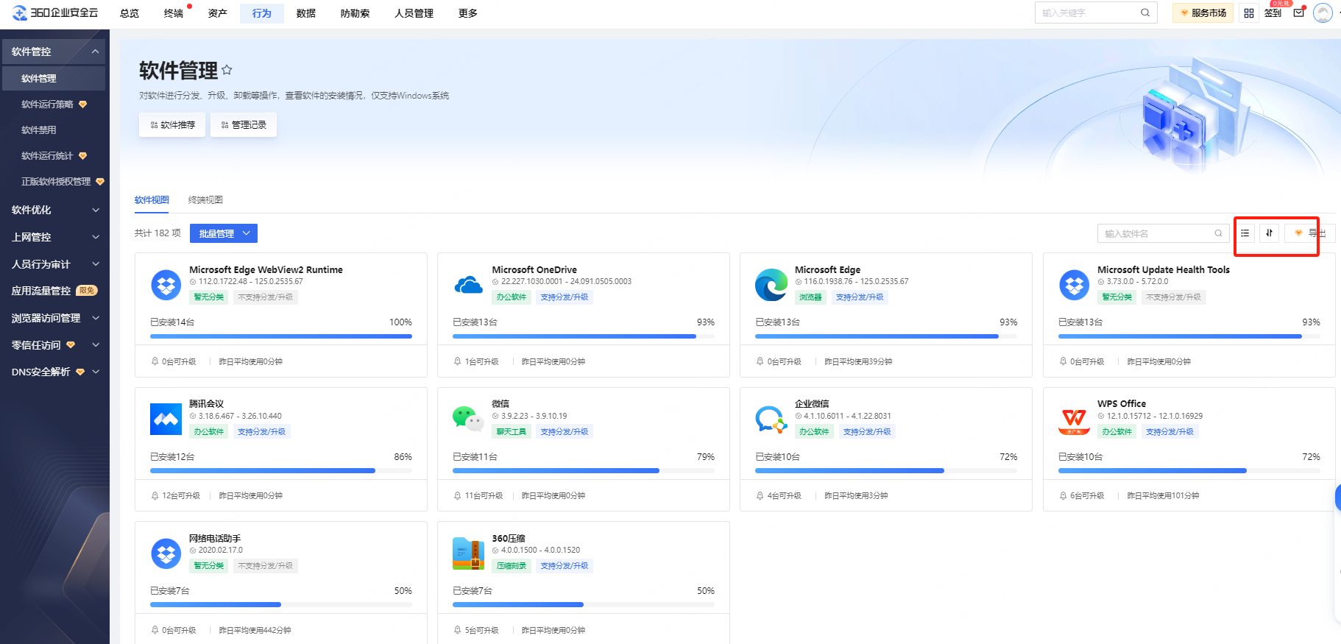Switch to list view icon
The height and width of the screenshot is (644, 1341).
pyautogui.click(x=1245, y=233)
